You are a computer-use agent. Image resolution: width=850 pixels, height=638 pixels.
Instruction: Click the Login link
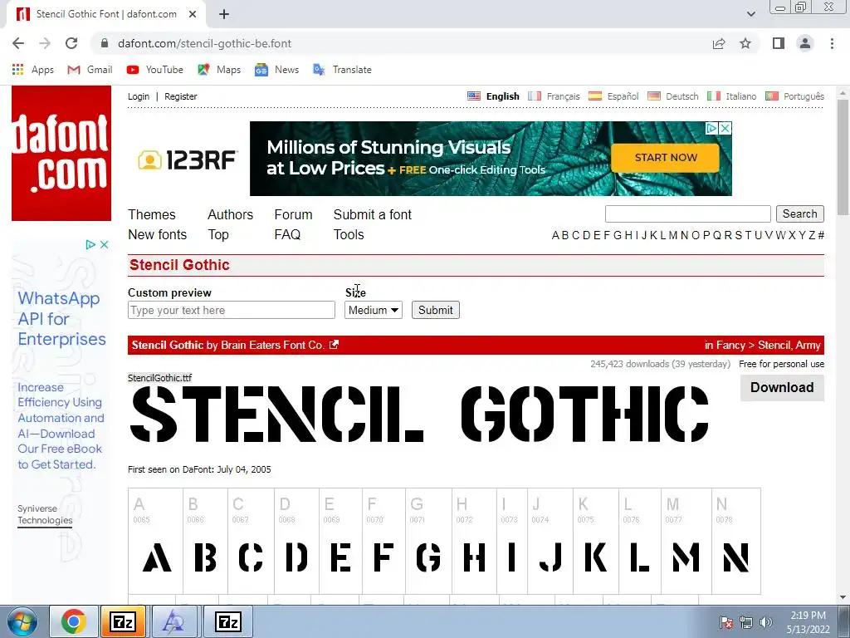pyautogui.click(x=139, y=96)
